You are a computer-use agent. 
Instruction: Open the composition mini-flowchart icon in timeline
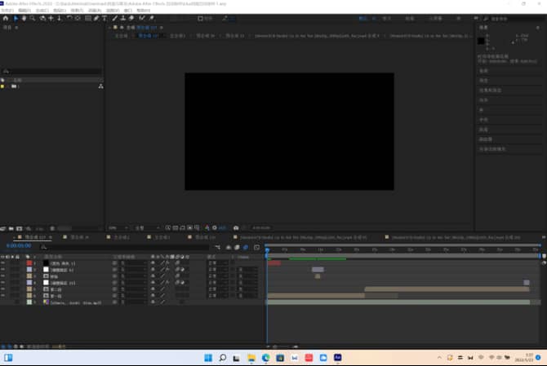pyautogui.click(x=218, y=247)
